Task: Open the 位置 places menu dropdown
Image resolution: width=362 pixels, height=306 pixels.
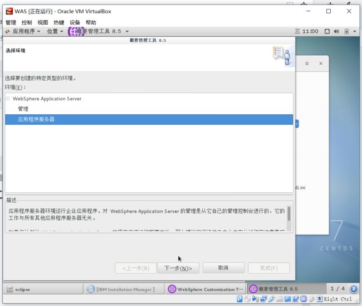Action: pyautogui.click(x=55, y=31)
